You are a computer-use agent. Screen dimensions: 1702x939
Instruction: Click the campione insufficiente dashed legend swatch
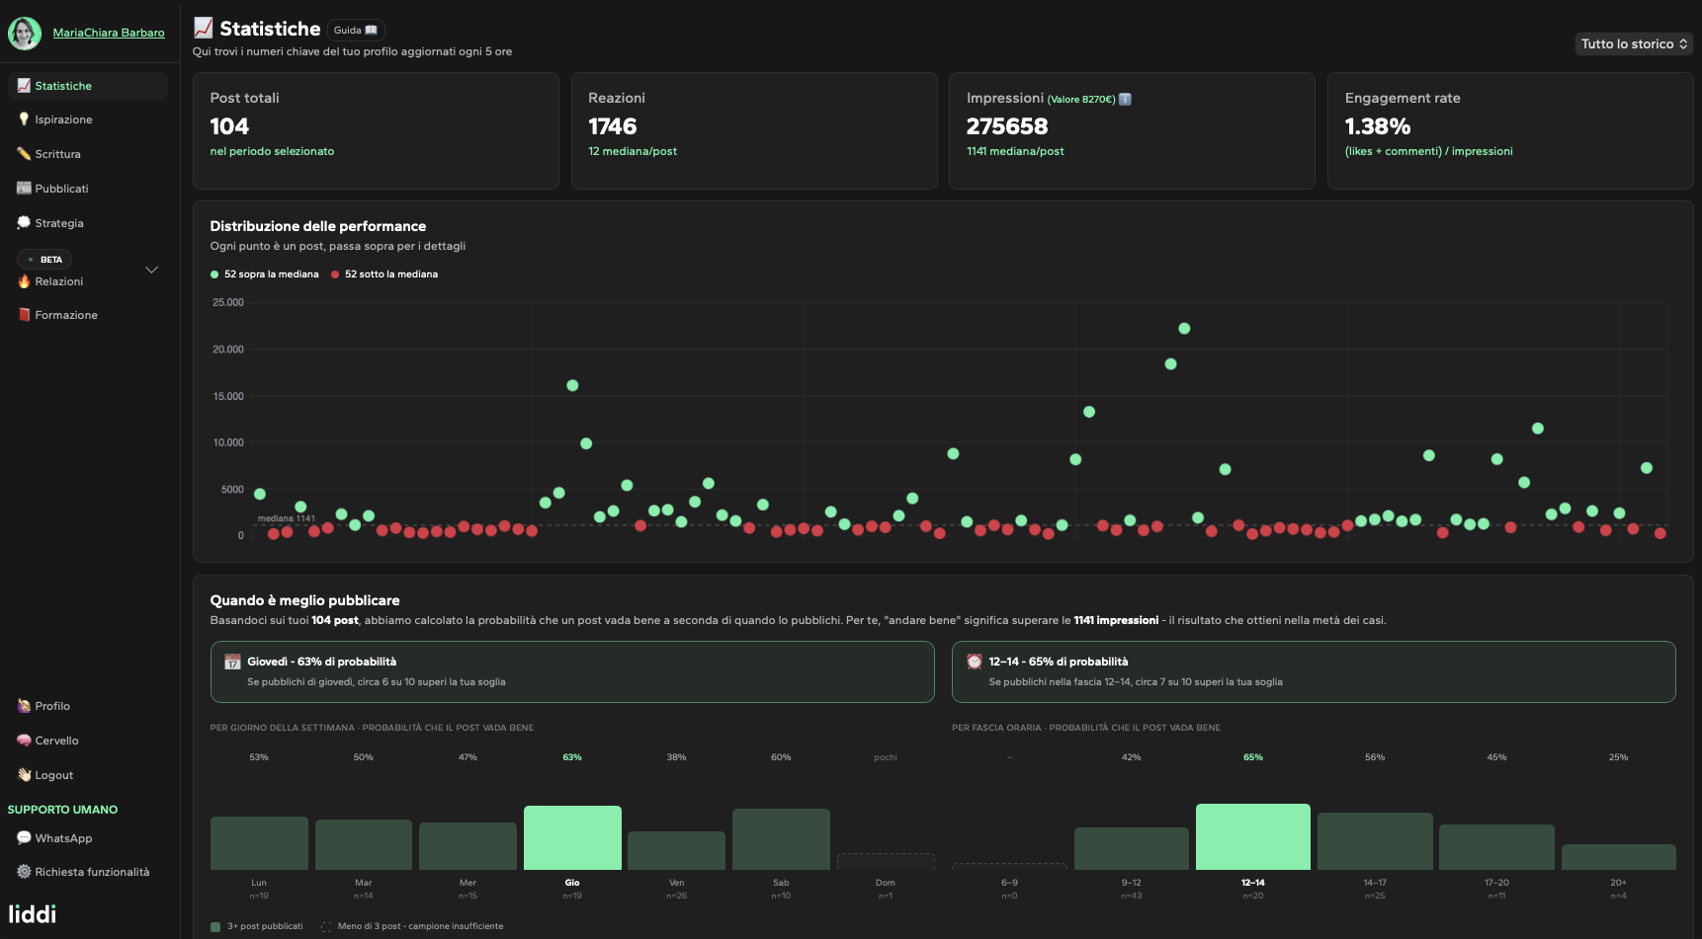coord(326,926)
